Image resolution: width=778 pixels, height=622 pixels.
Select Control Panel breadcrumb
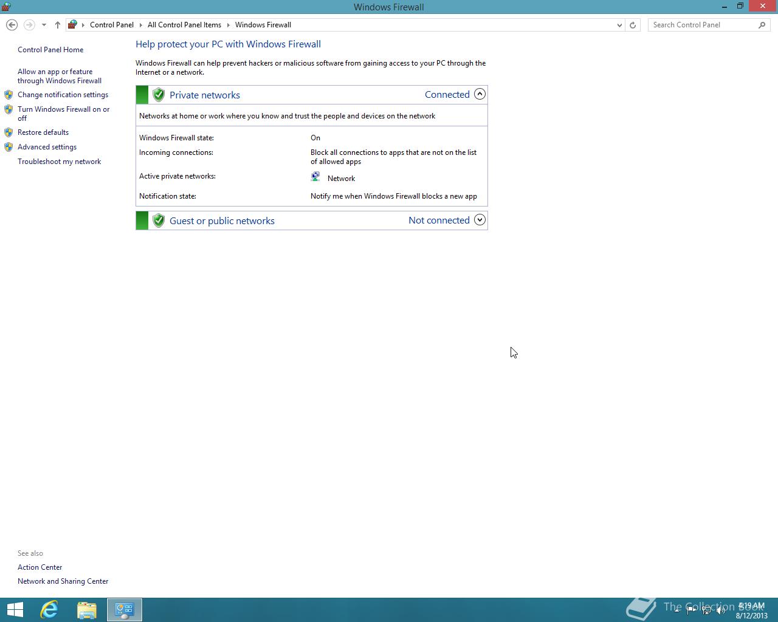112,25
